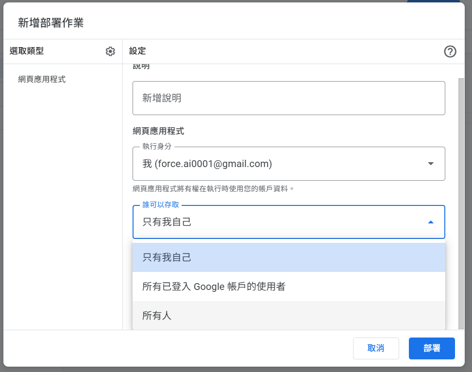Open the deployment type gear icon
The width and height of the screenshot is (472, 372).
pos(110,51)
